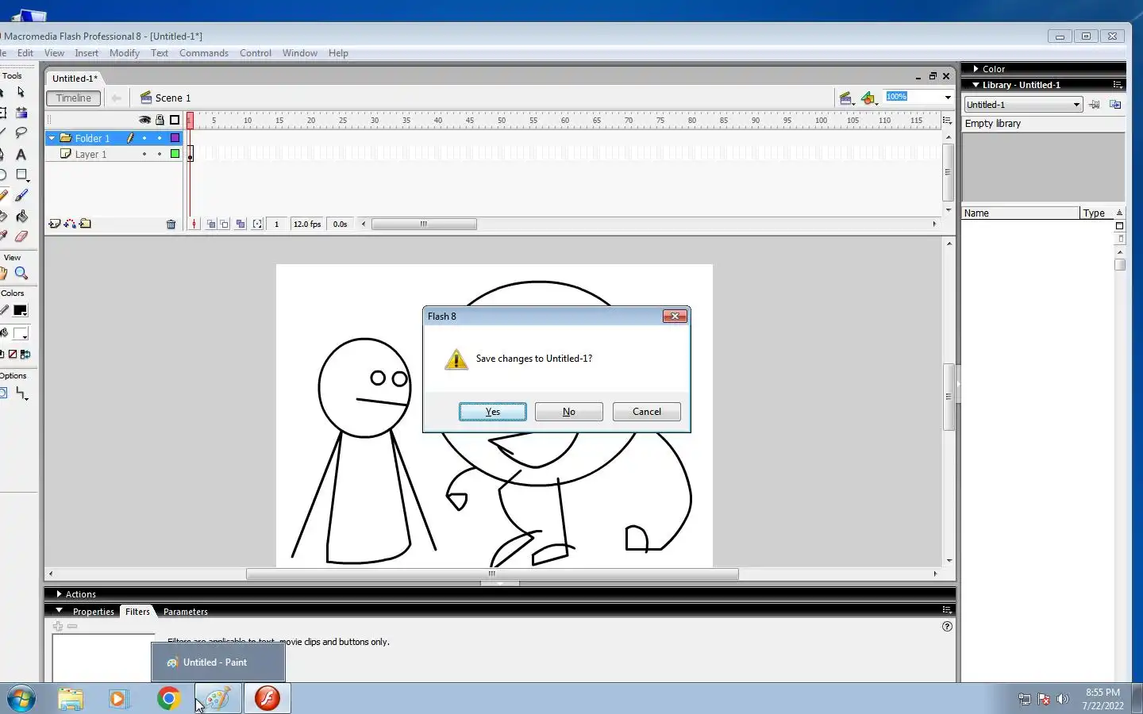This screenshot has height=714, width=1143.
Task: Select the Zoom magnifier tool
Action: click(21, 274)
